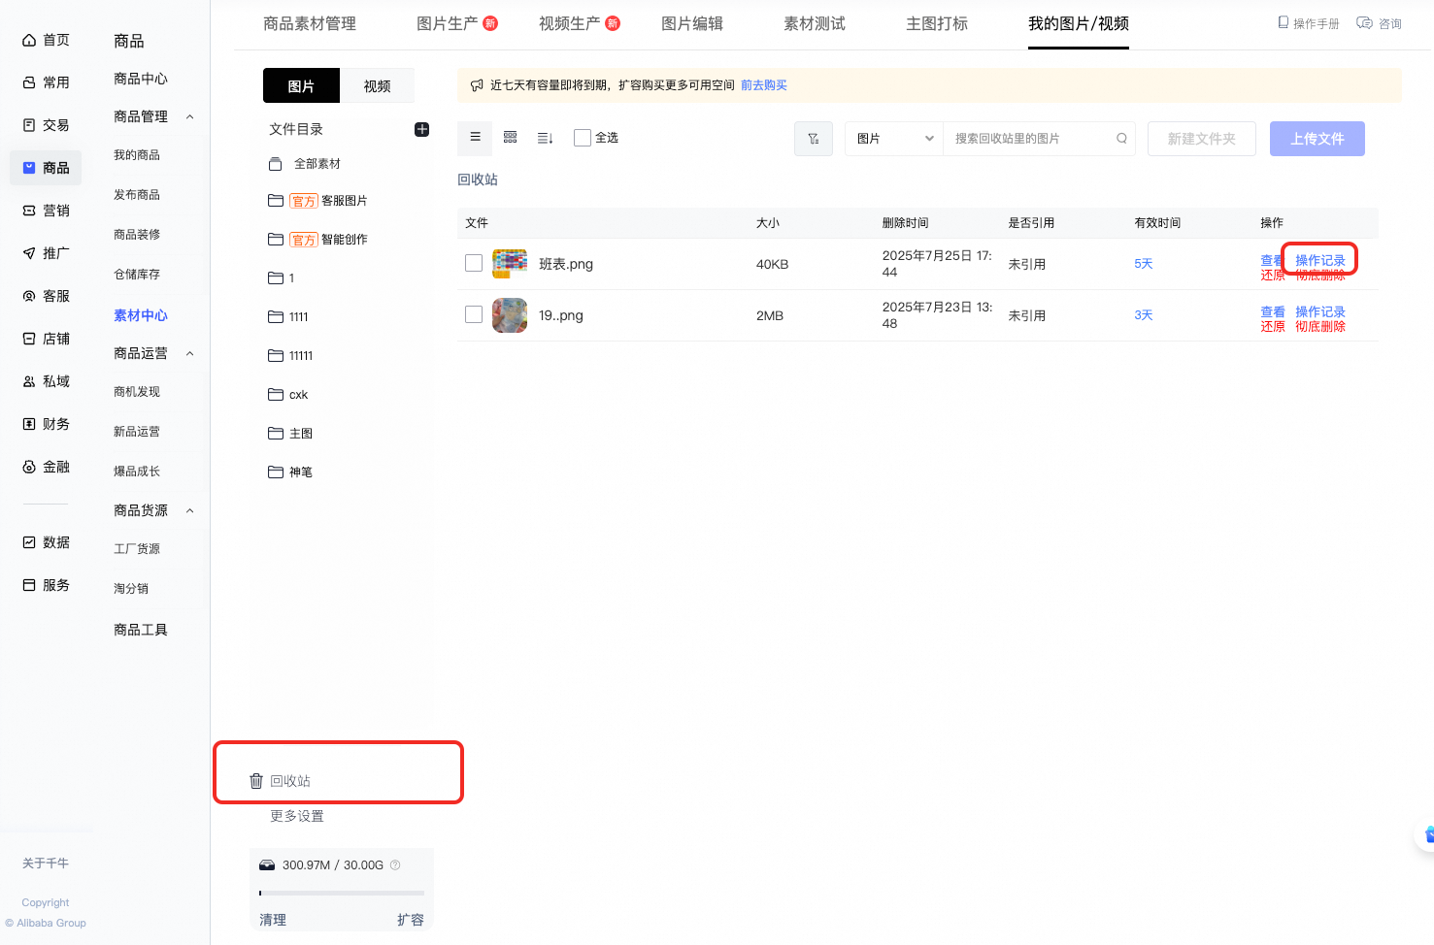Switch to list view icon
The image size is (1434, 945).
[475, 138]
